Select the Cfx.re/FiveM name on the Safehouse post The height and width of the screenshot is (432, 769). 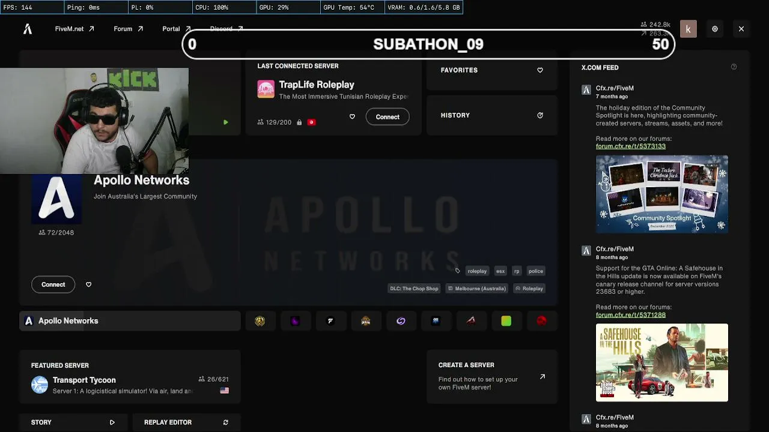tap(615, 249)
